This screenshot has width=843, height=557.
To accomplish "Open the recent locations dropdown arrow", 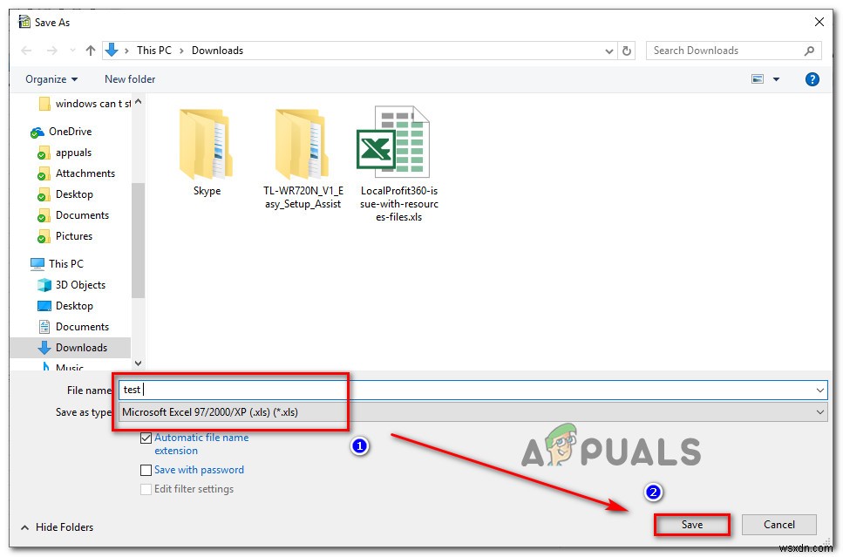I will point(72,51).
